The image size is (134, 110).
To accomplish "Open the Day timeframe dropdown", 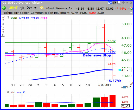I will pos(35,8).
